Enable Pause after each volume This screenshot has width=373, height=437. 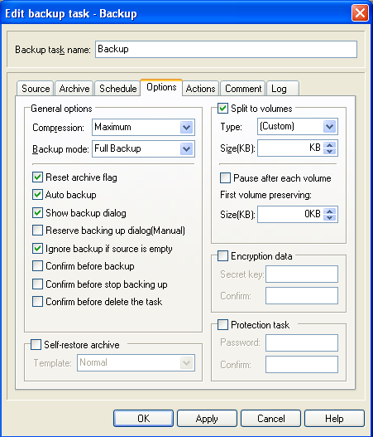pyautogui.click(x=225, y=177)
